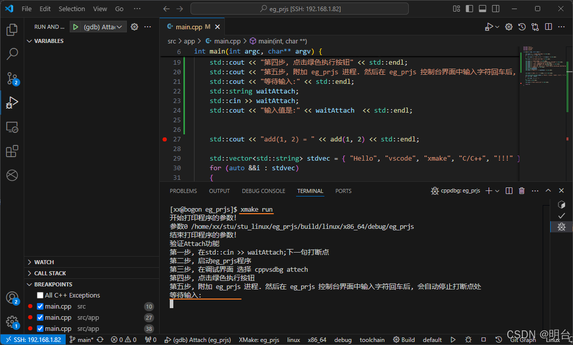This screenshot has height=345, width=573.
Task: Toggle the primary side bar layout icon
Action: (x=469, y=9)
